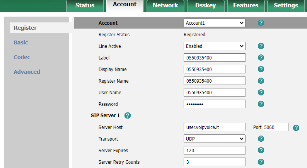Focus the Display Name input field
This screenshot has width=307, height=168.
(215, 69)
